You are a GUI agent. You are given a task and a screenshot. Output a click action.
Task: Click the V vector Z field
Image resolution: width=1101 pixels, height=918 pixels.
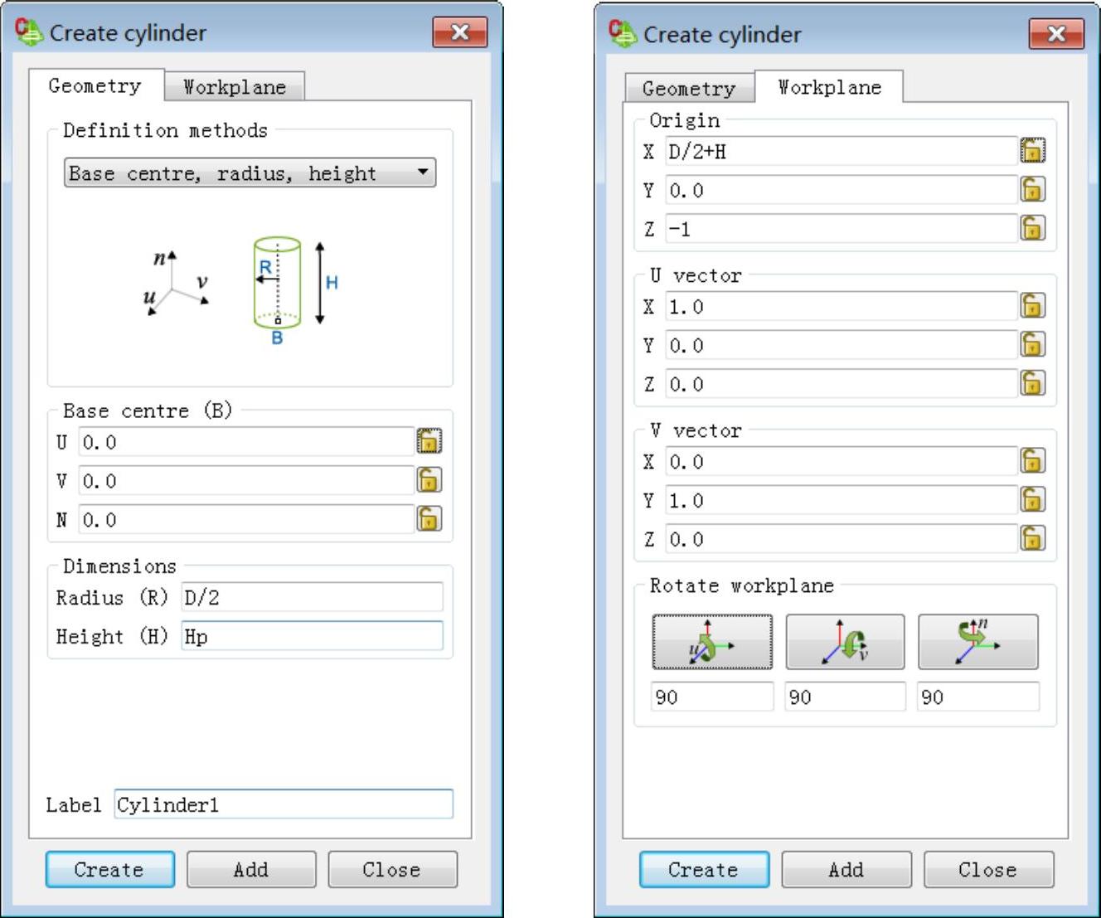(x=842, y=538)
